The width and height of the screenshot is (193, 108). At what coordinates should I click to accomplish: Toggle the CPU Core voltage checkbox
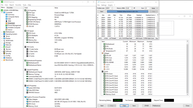104,58
